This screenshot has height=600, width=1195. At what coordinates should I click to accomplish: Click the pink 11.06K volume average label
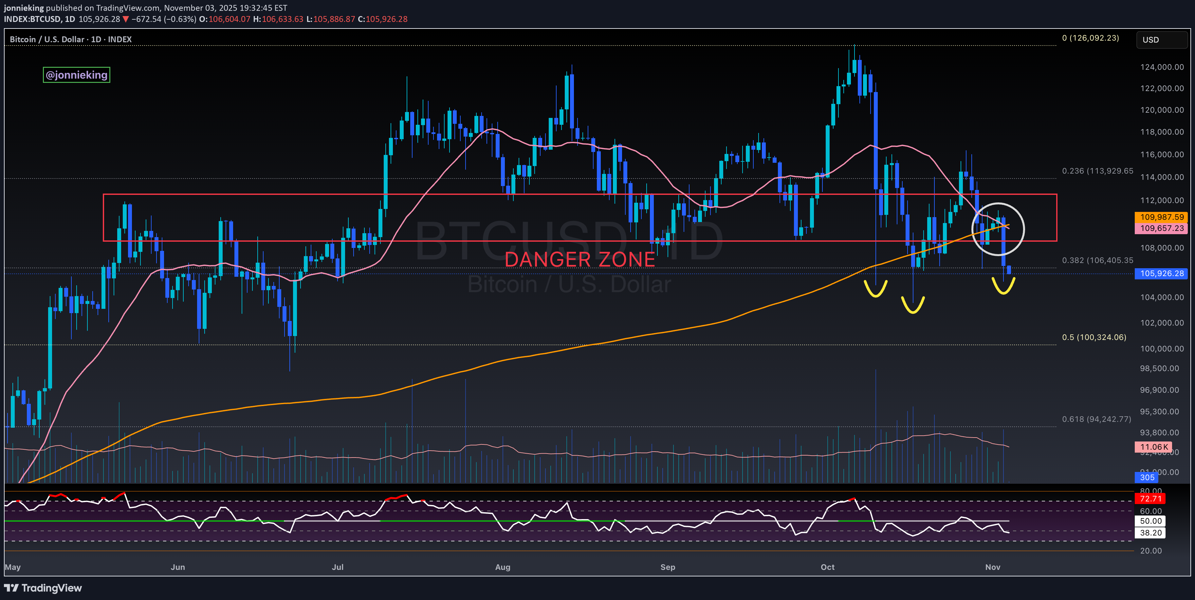[x=1153, y=447]
